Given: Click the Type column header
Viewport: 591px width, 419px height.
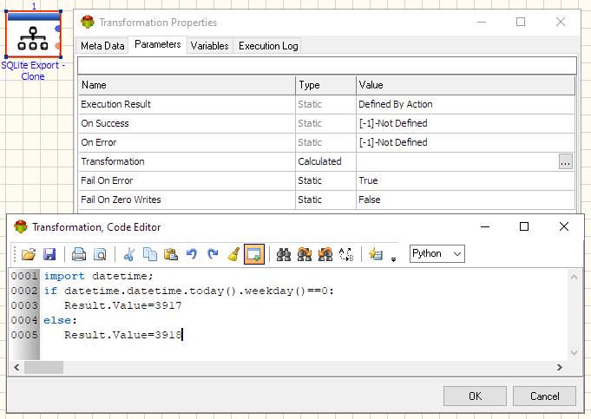Looking at the screenshot, I should (x=325, y=85).
